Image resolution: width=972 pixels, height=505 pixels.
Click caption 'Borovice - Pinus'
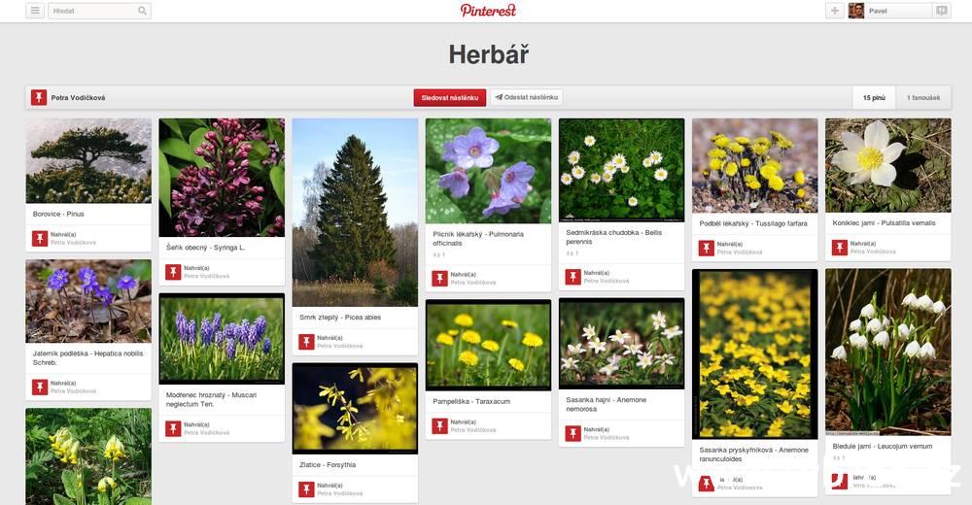pos(58,214)
